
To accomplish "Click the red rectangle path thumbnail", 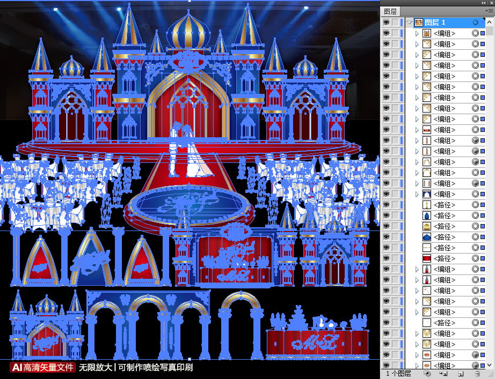I will (x=426, y=258).
